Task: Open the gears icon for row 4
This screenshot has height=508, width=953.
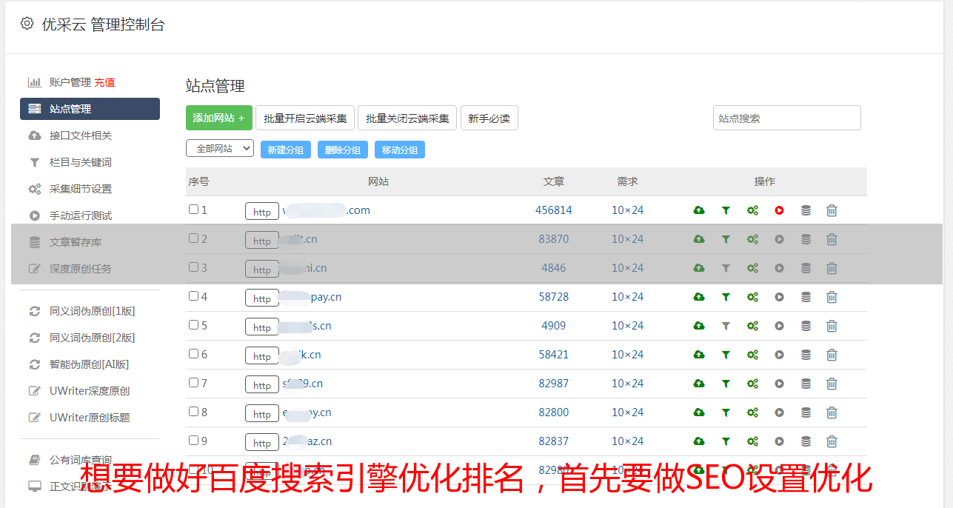Action: [752, 297]
